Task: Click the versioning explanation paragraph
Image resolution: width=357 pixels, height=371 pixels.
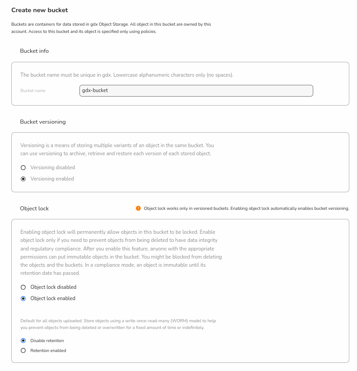Action: click(x=117, y=149)
